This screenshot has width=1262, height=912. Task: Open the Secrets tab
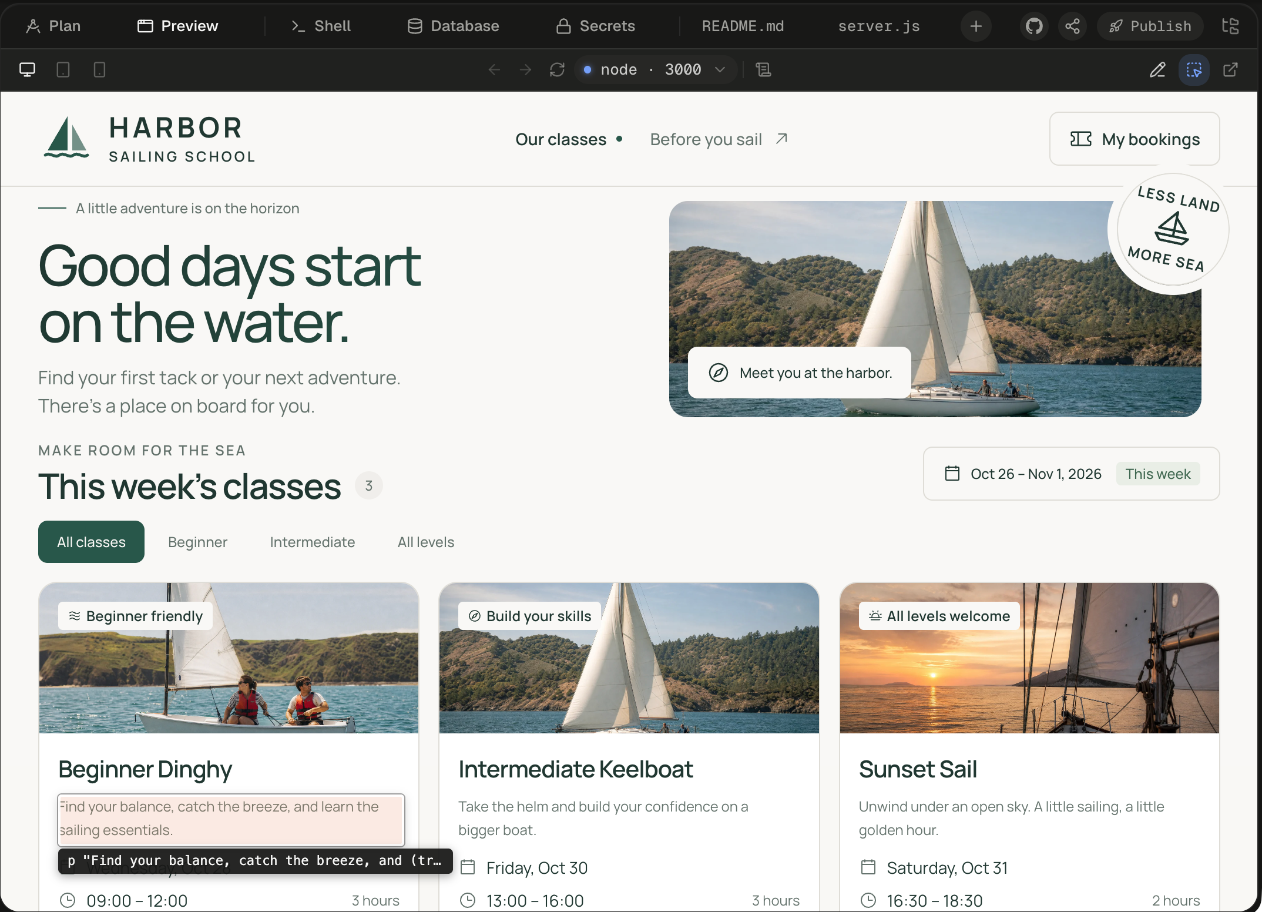tap(596, 26)
